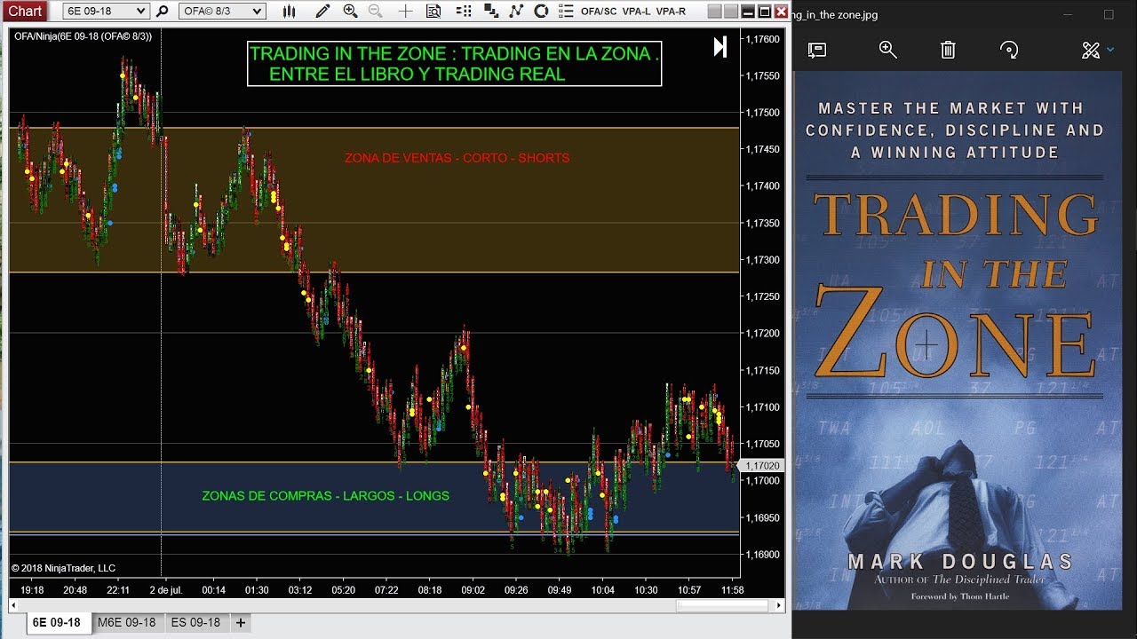Click the ZONA DE VENTAS - CORTO - SHORTS label
The height and width of the screenshot is (639, 1137).
(x=457, y=158)
